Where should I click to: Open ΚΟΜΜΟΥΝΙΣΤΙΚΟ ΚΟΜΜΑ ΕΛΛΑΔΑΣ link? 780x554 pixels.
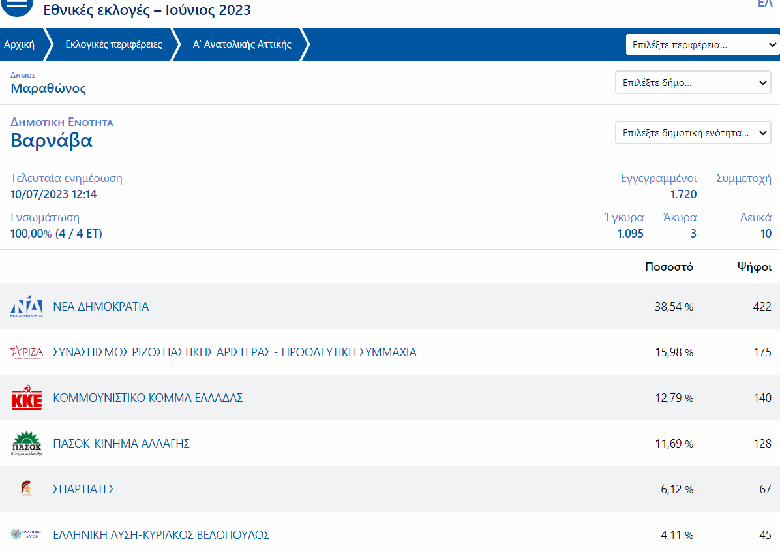point(148,398)
